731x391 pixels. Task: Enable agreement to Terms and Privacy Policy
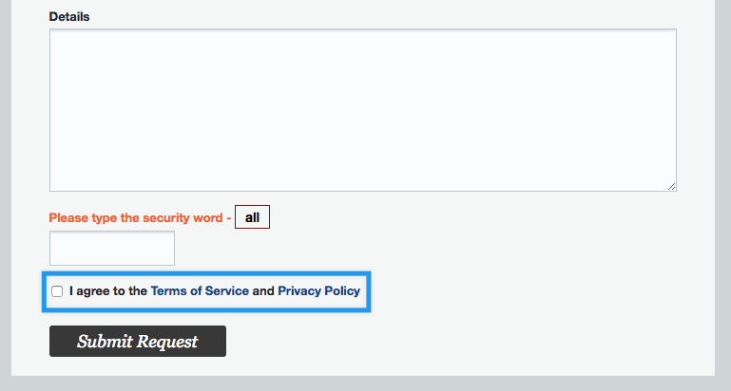click(57, 291)
